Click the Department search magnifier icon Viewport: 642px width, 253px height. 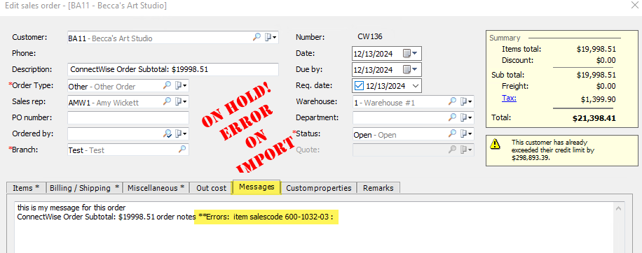[x=452, y=117]
